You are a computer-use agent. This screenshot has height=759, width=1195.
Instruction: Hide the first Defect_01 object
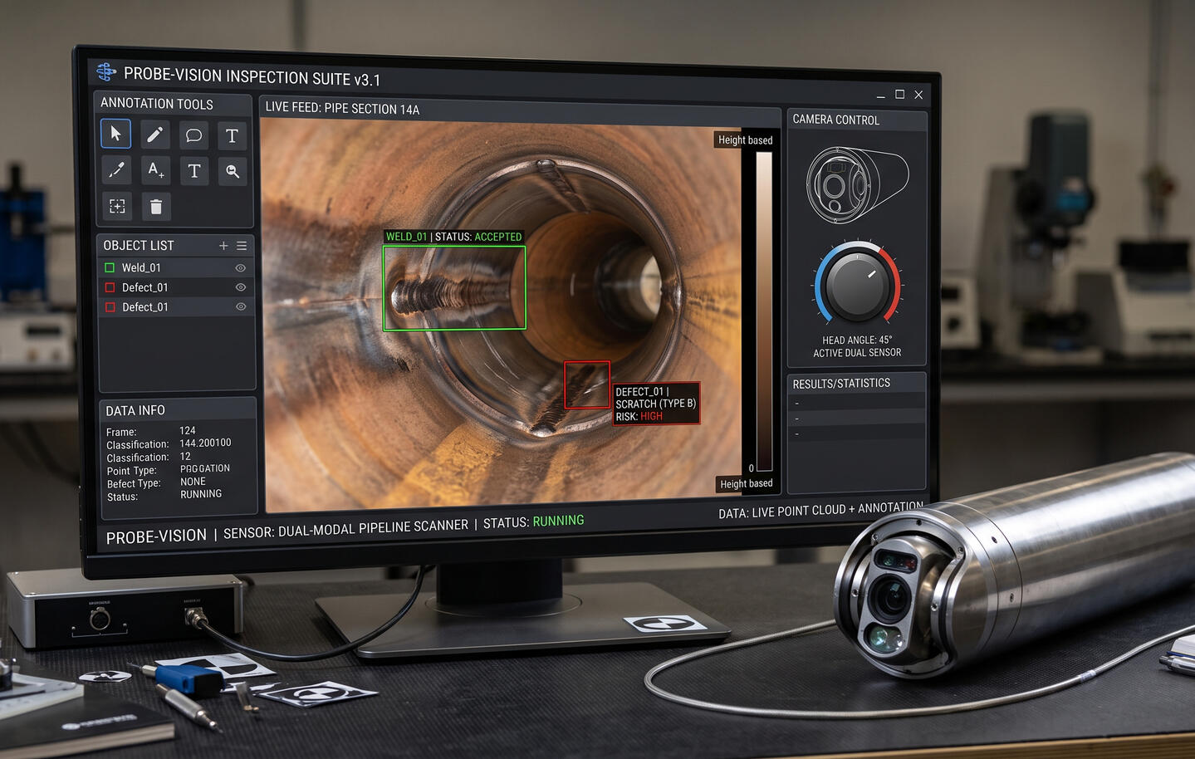click(241, 287)
